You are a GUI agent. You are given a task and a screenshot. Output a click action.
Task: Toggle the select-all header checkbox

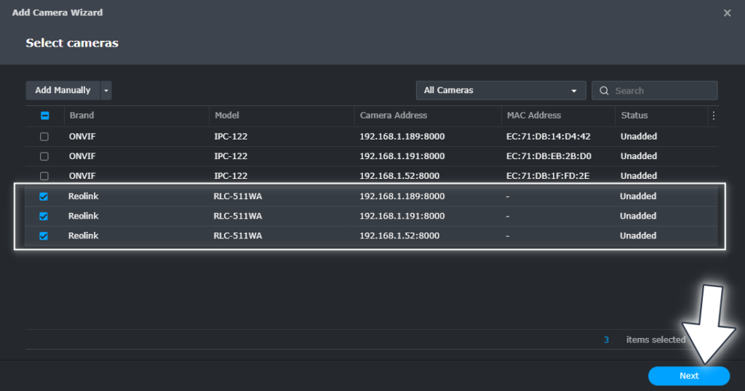[44, 116]
